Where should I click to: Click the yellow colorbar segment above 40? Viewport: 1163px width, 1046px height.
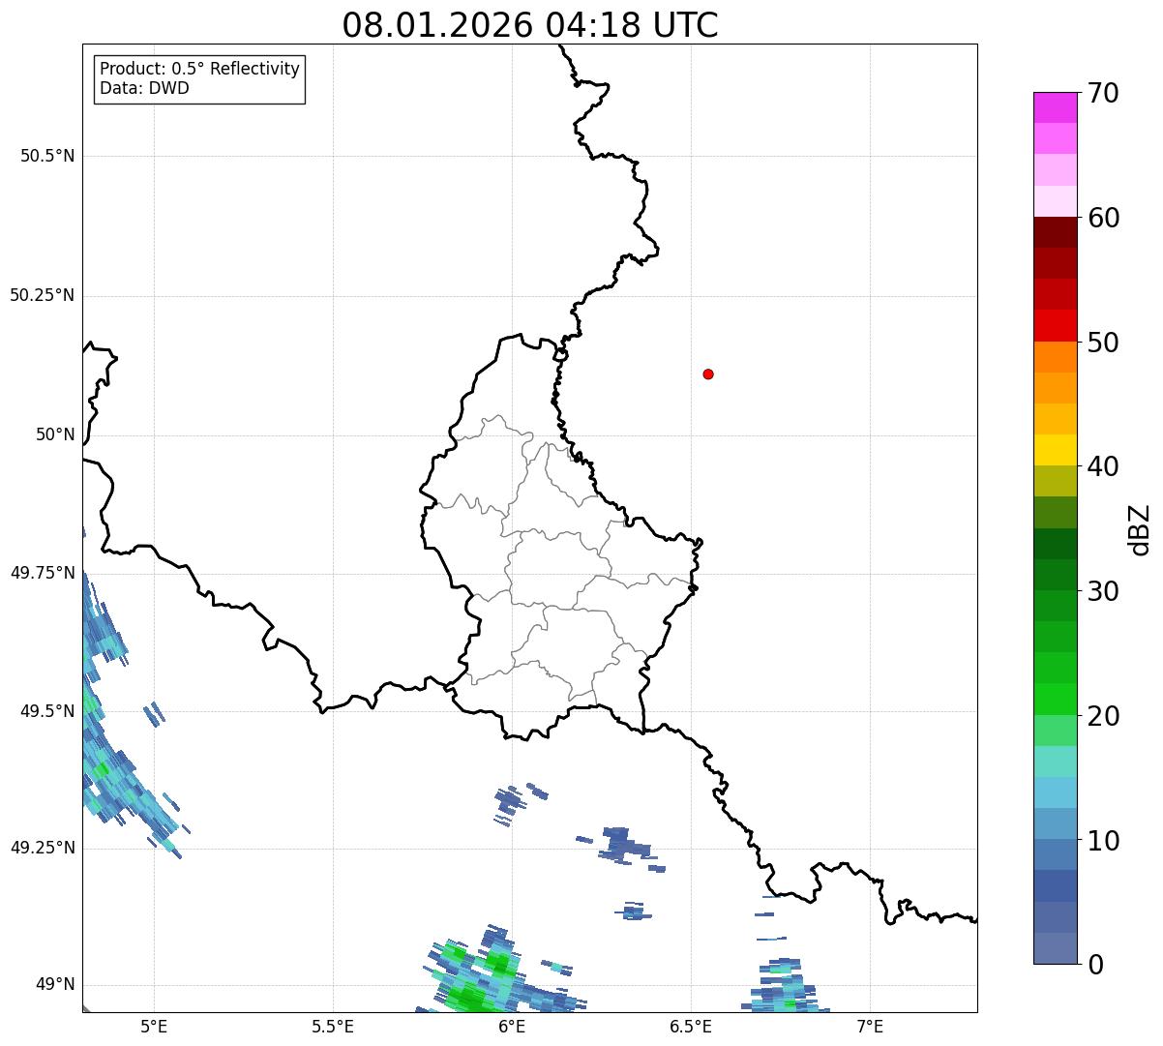tap(1055, 450)
